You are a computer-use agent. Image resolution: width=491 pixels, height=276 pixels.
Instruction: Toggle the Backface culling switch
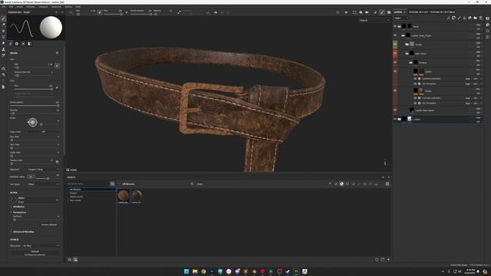(31, 177)
